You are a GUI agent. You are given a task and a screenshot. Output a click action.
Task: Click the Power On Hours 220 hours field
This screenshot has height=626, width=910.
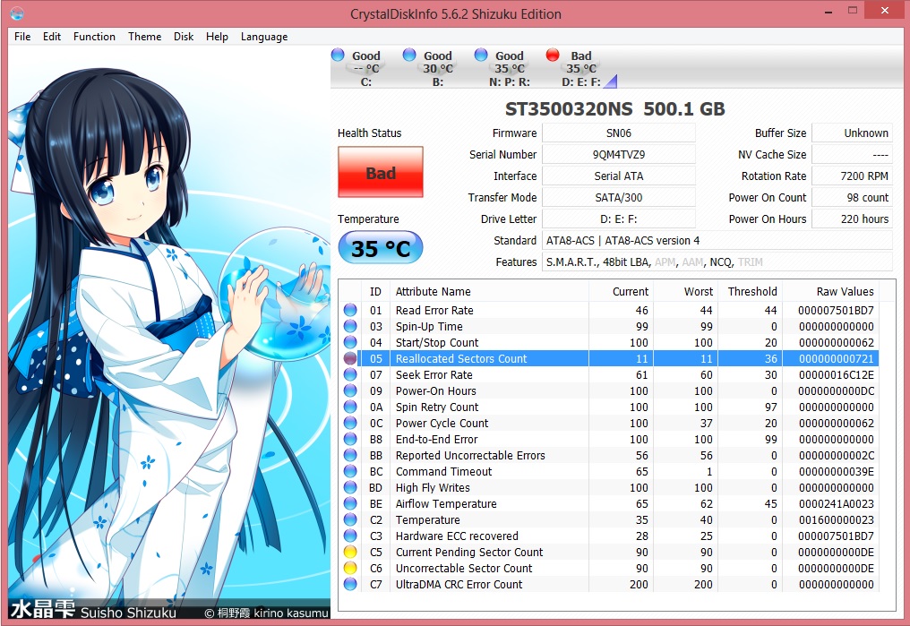tap(852, 219)
